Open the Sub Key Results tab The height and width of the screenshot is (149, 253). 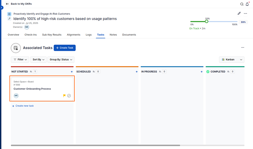pyautogui.click(x=52, y=35)
